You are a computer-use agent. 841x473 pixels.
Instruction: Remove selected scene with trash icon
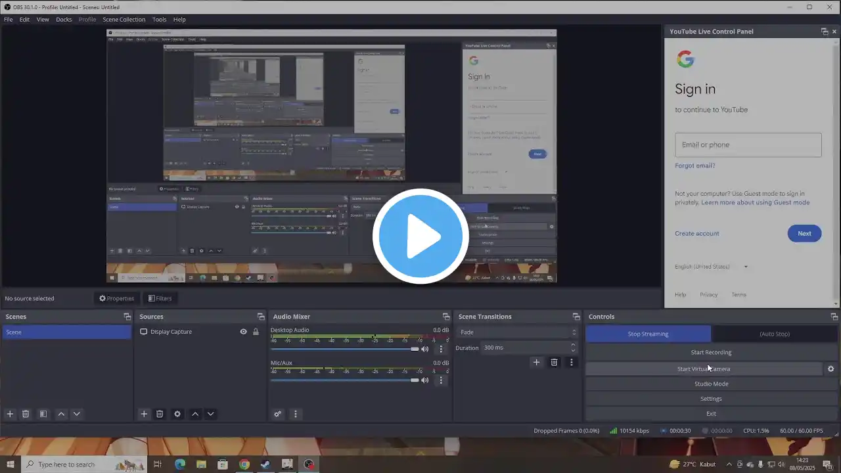click(26, 414)
